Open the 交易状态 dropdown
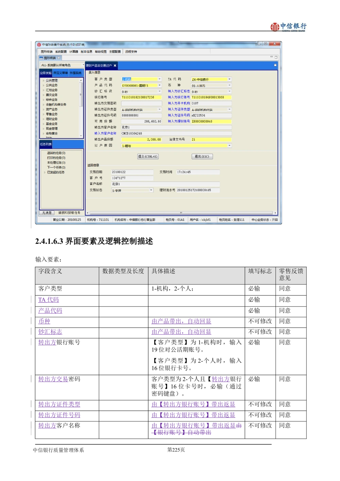 tap(151, 189)
